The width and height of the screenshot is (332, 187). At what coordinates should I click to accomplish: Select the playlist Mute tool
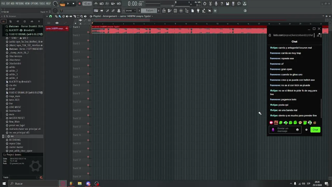coord(67,16)
